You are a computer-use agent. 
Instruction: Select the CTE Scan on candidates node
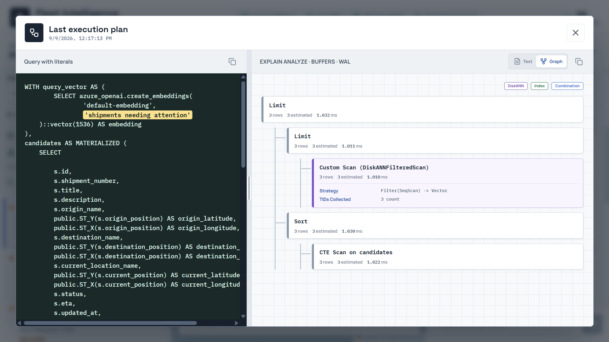[448, 256]
